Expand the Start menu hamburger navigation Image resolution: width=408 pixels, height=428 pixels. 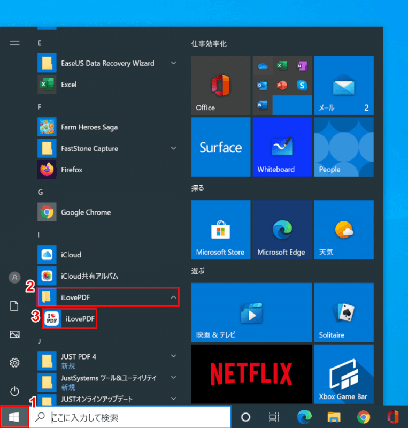pyautogui.click(x=14, y=43)
